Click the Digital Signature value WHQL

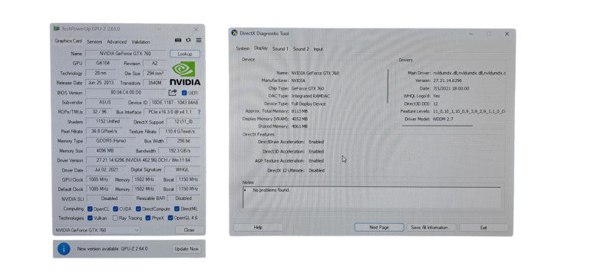[x=183, y=169]
